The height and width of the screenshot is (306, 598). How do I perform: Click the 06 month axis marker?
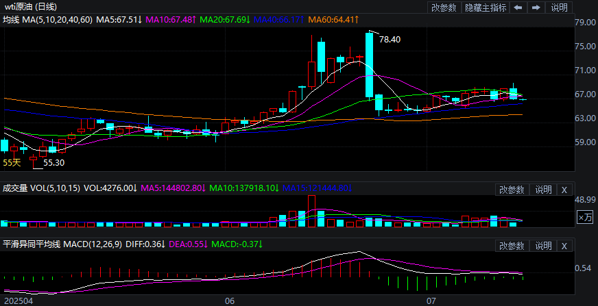[230, 301]
